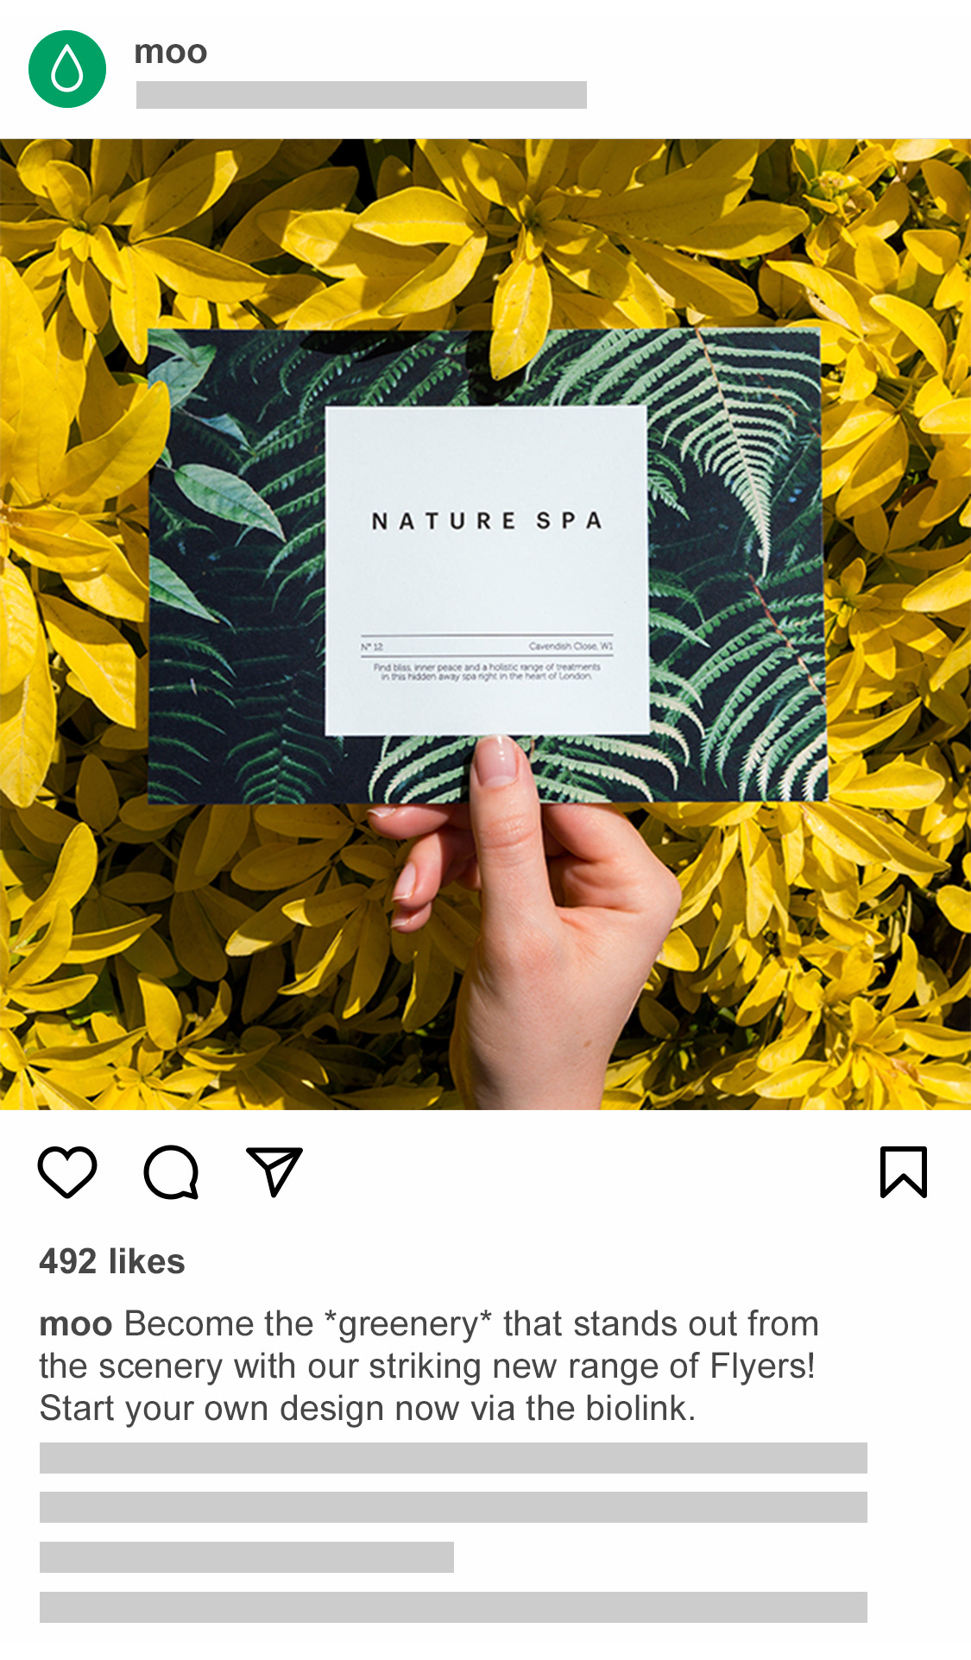Click the Cavendish Close address text

(571, 646)
